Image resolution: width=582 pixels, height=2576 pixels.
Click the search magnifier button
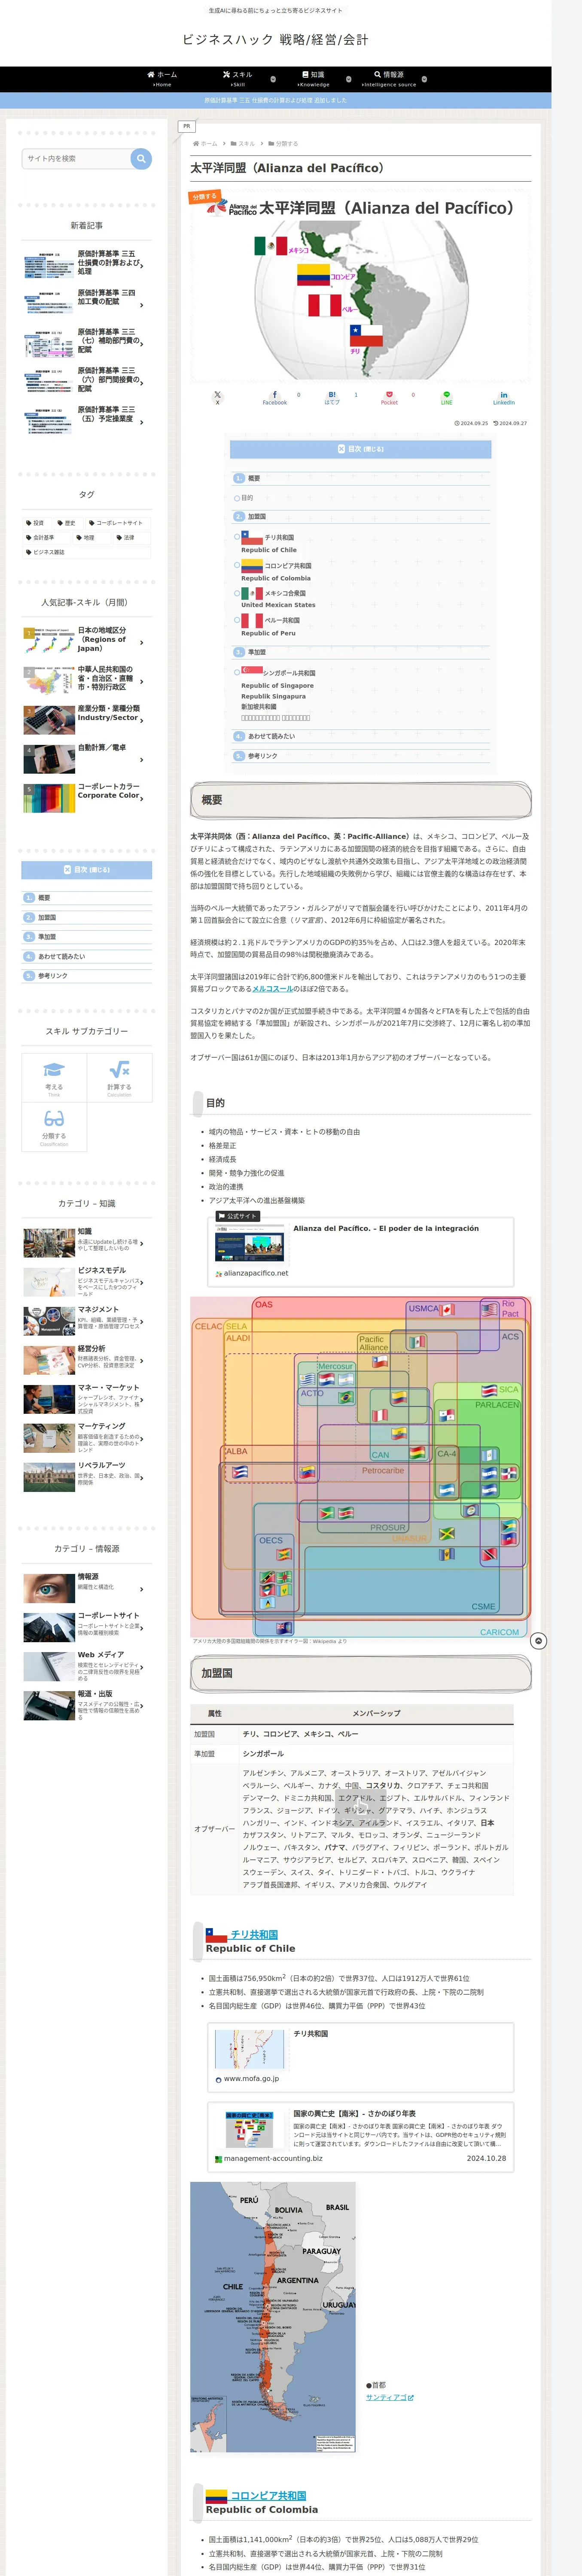tap(141, 158)
